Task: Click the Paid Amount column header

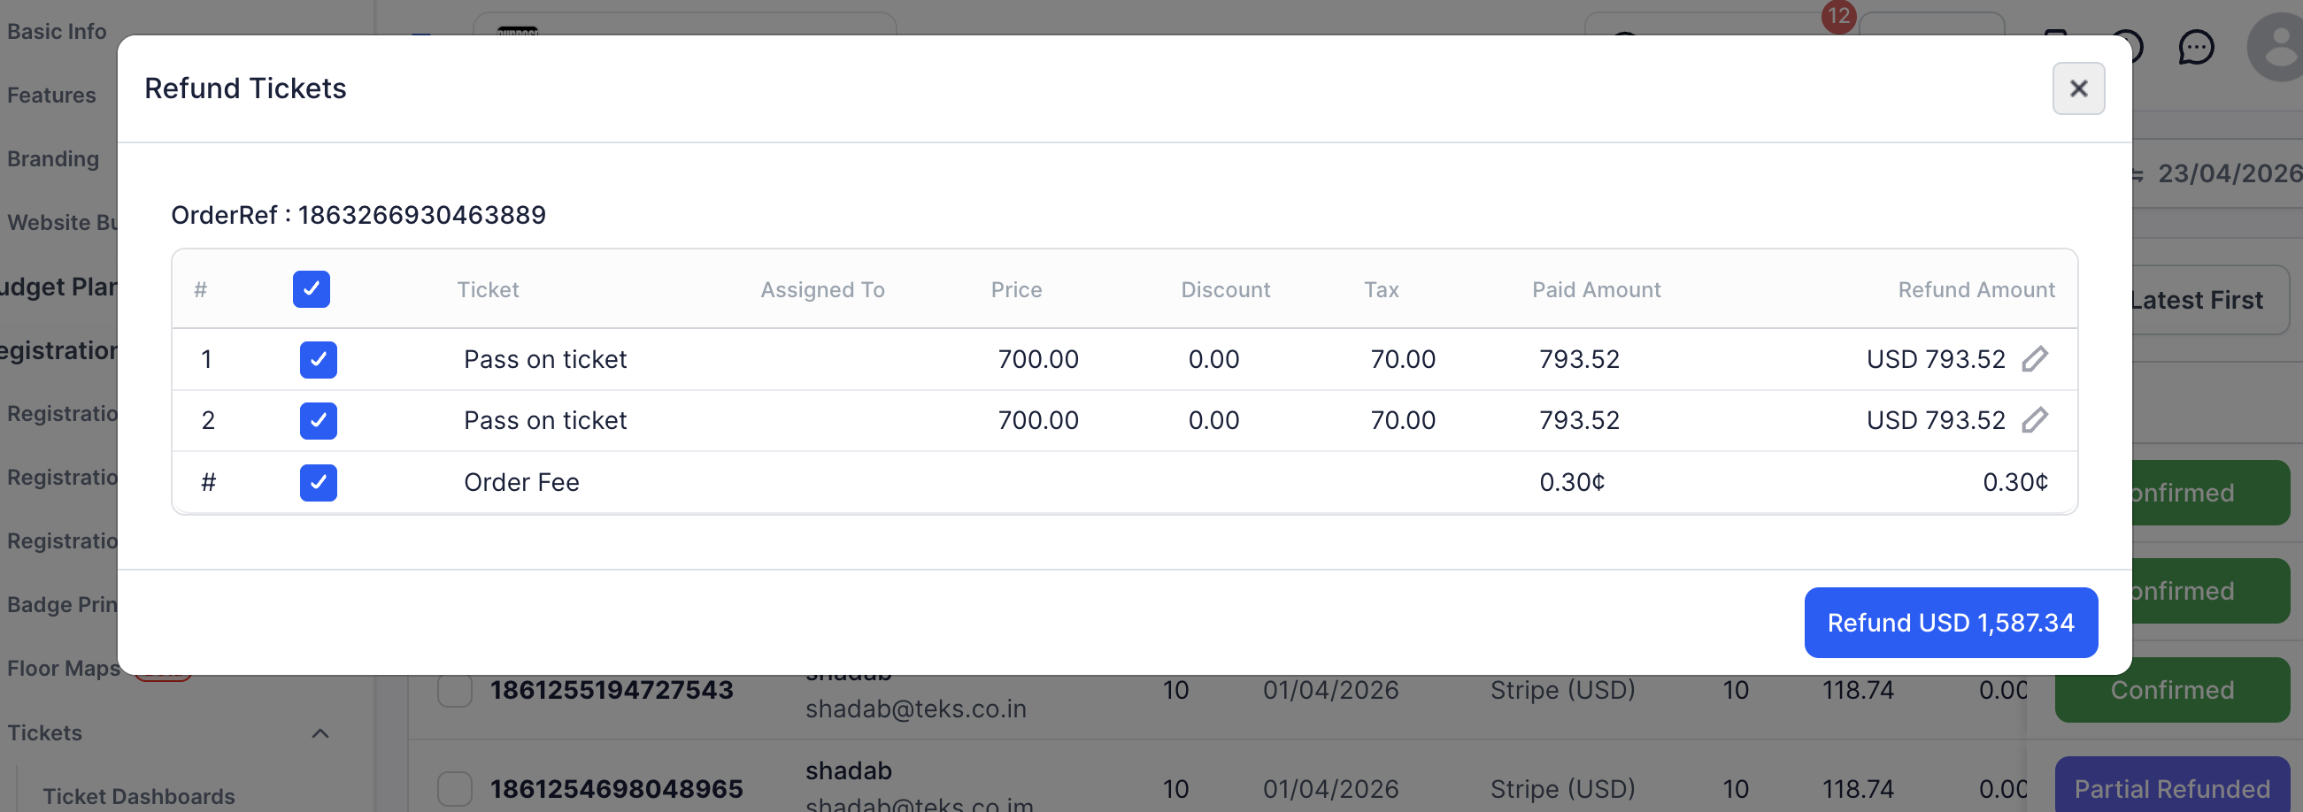Action: tap(1596, 289)
